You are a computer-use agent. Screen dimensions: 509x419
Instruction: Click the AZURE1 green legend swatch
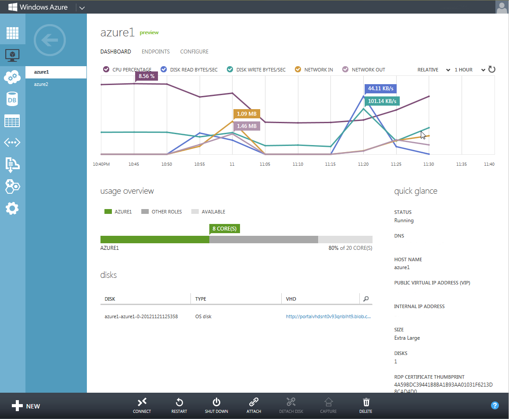(108, 211)
